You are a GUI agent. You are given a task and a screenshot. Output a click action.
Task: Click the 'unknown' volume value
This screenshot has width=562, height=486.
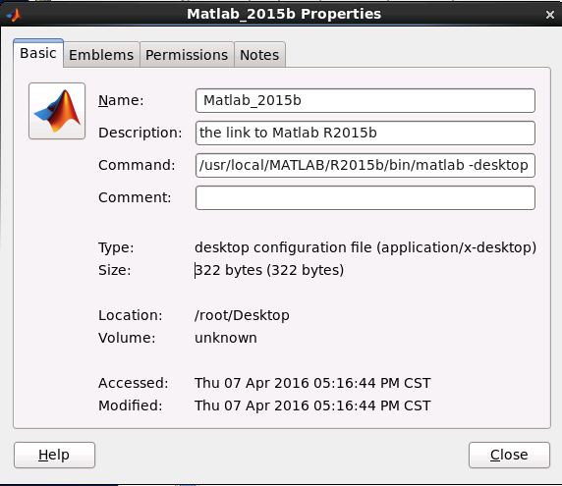[226, 338]
